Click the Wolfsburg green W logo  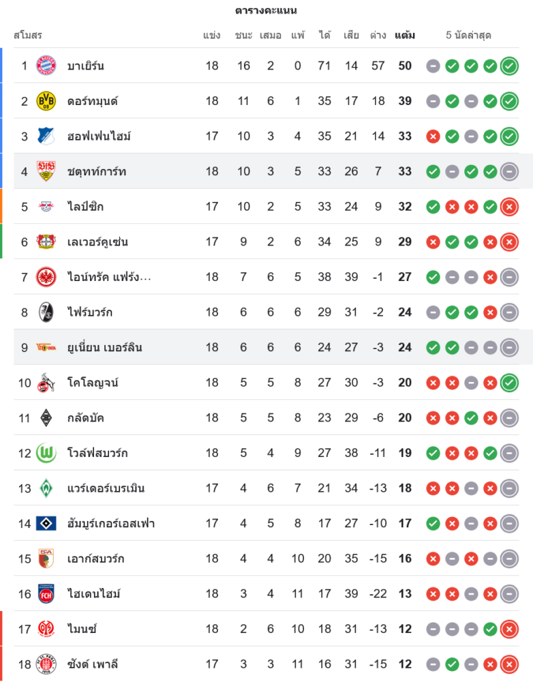46,453
